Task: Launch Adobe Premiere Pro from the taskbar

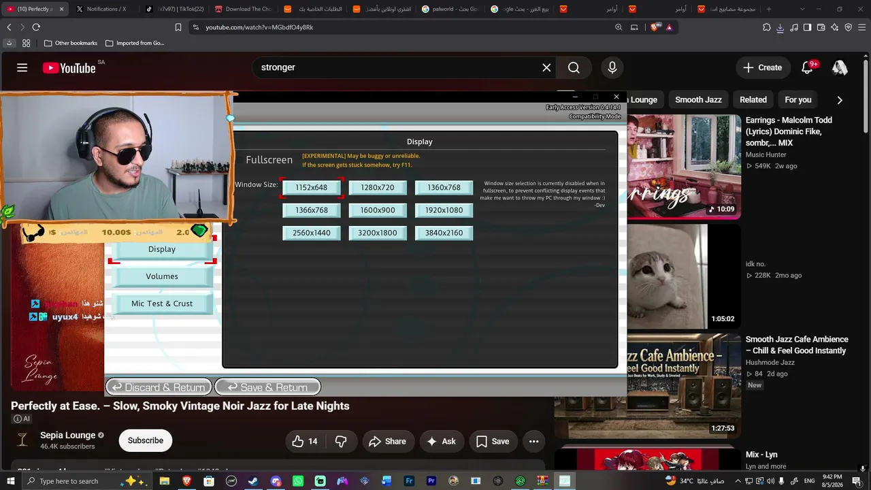Action: click(431, 481)
